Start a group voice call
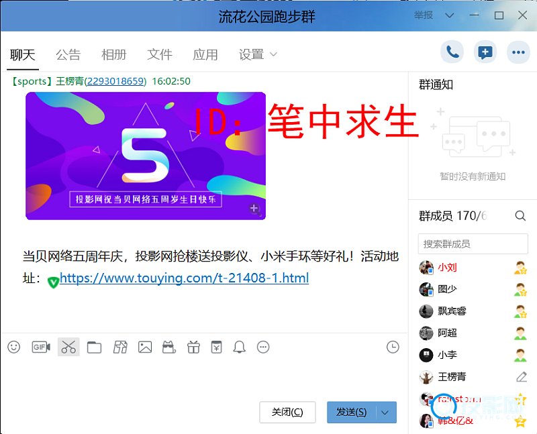The image size is (537, 434). (x=452, y=52)
